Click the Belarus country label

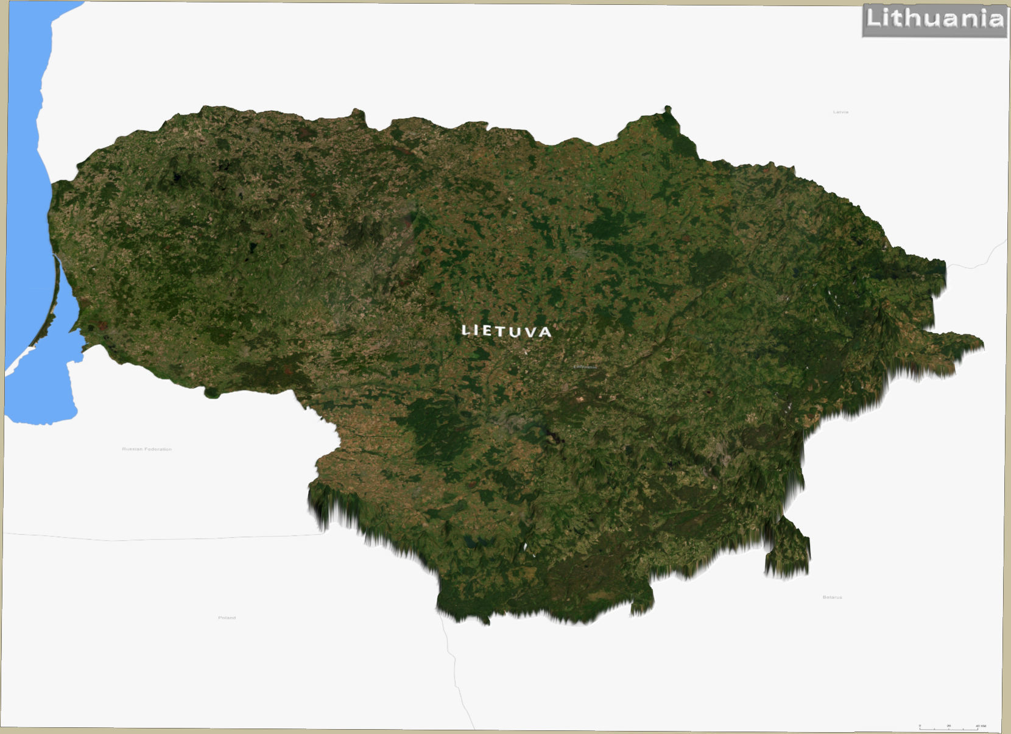point(832,597)
